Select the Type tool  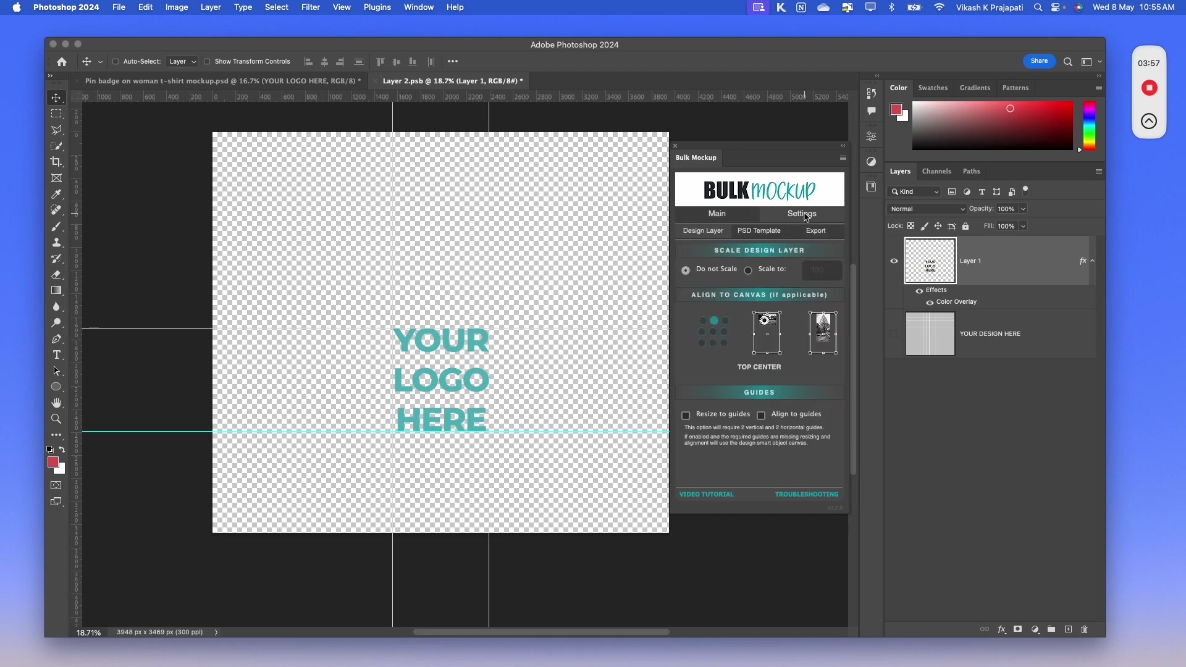point(56,354)
